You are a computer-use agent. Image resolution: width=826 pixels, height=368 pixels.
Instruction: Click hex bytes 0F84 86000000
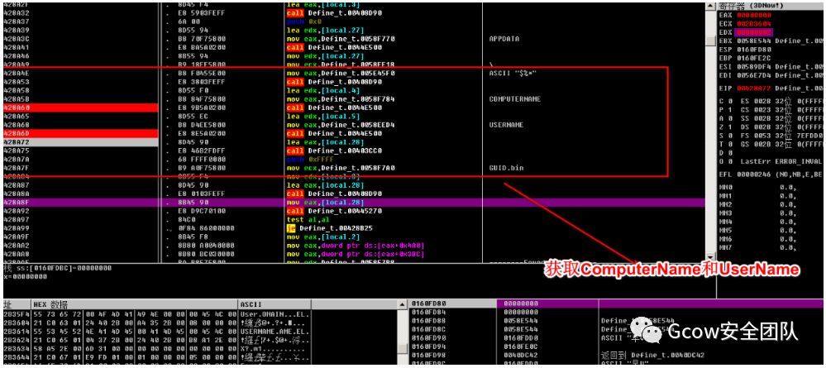[206, 228]
